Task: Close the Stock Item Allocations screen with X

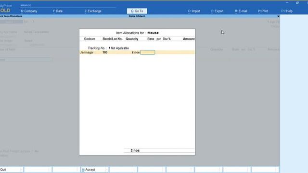Action: pos(278,16)
